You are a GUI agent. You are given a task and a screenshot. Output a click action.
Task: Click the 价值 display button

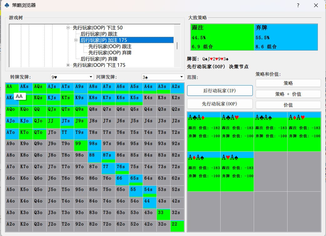[288, 105]
